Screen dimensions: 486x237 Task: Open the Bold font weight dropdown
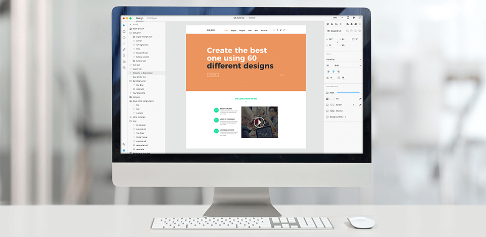point(347,66)
